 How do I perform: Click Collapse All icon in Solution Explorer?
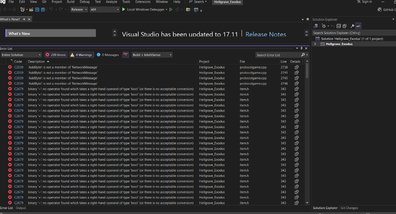click(x=339, y=26)
